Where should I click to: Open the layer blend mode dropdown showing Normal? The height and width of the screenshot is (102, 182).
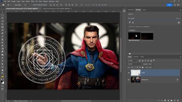[135, 64]
